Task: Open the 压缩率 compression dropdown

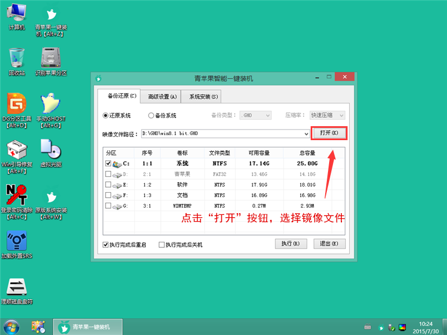Action: click(x=327, y=115)
